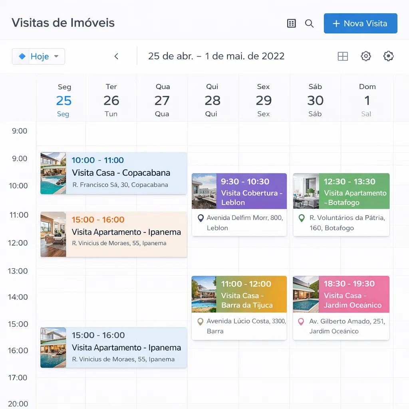409x409 pixels.
Task: Open the yellow Visita Casa - Barra da Tijuca event
Action: (x=251, y=294)
